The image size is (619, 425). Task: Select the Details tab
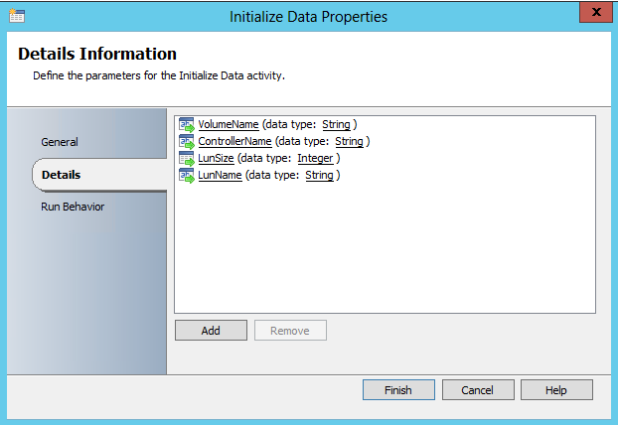pos(62,175)
